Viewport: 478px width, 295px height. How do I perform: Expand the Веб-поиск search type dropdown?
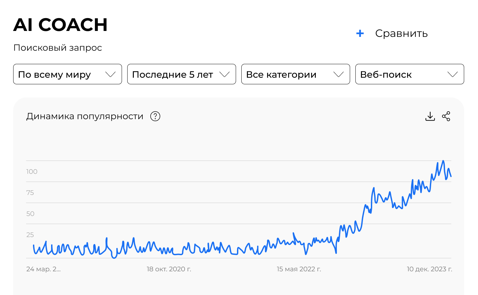tap(409, 74)
